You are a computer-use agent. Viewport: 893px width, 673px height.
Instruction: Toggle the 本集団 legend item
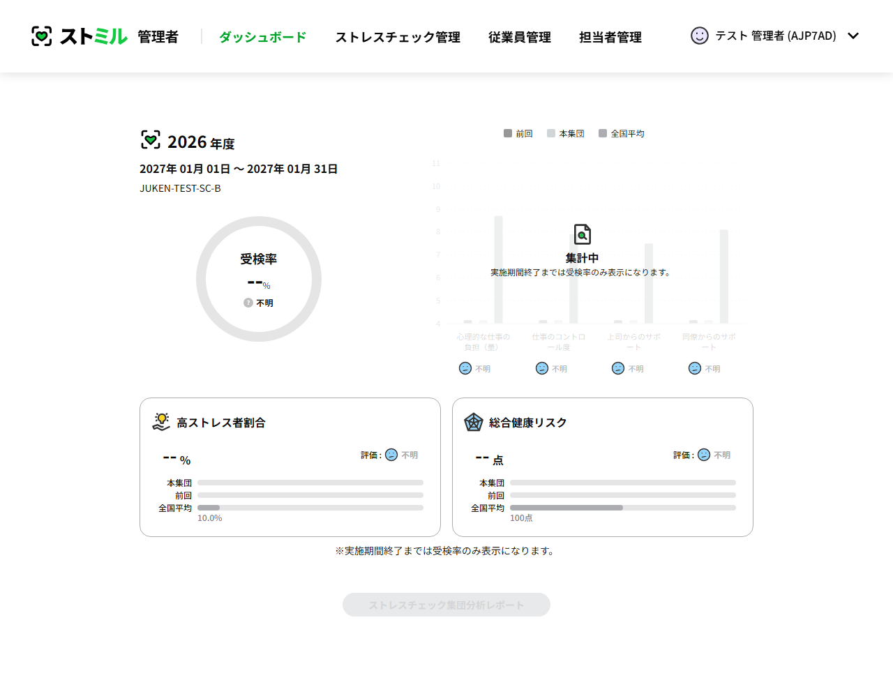click(565, 133)
